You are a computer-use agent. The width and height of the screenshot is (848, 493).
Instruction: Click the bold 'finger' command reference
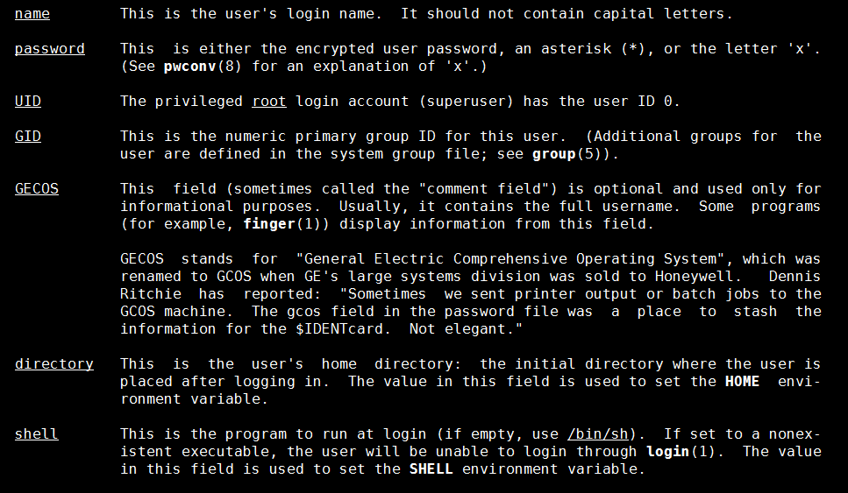tap(269, 223)
